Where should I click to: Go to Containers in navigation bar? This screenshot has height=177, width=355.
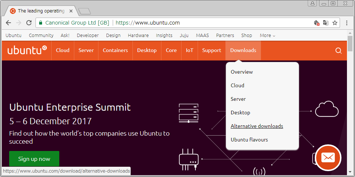[x=115, y=51]
